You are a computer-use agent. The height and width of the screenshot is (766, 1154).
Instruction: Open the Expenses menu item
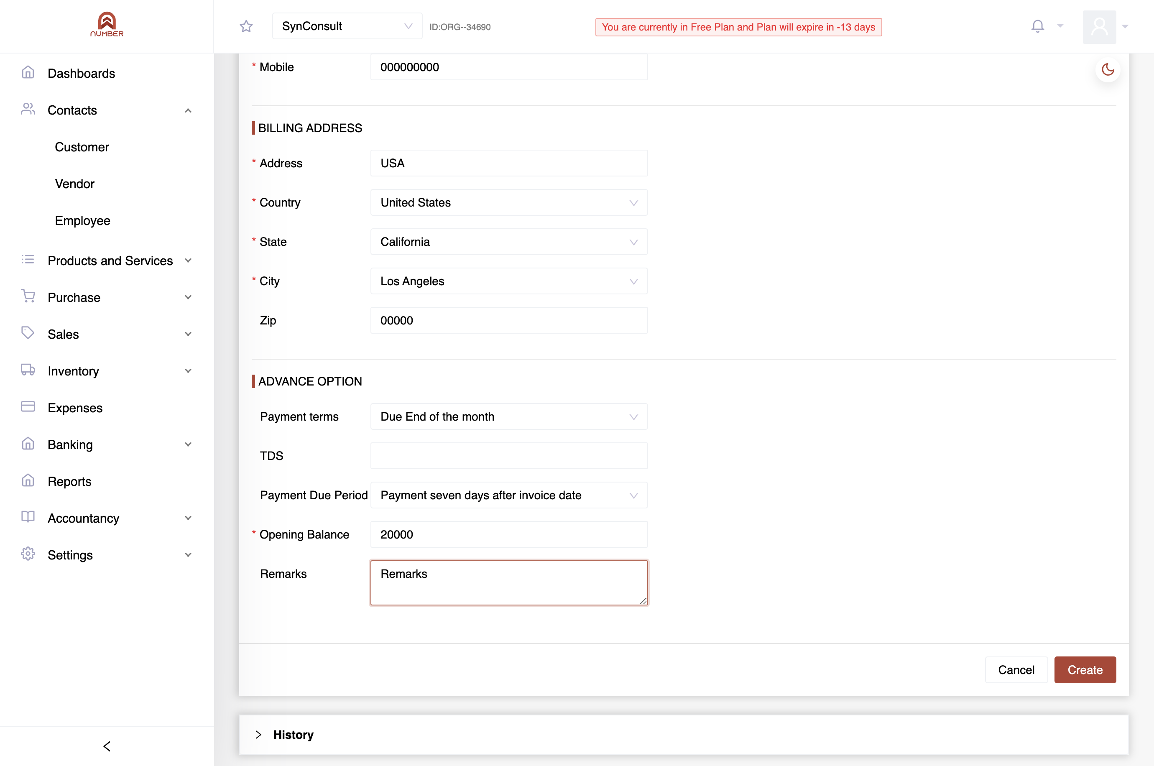75,408
